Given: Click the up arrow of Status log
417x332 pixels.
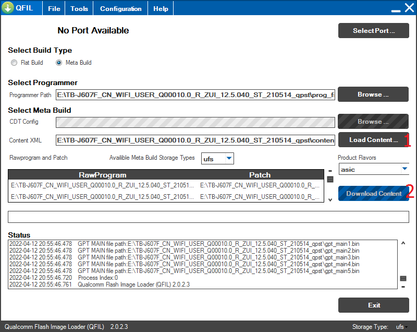Looking at the screenshot, I should tap(403, 243).
